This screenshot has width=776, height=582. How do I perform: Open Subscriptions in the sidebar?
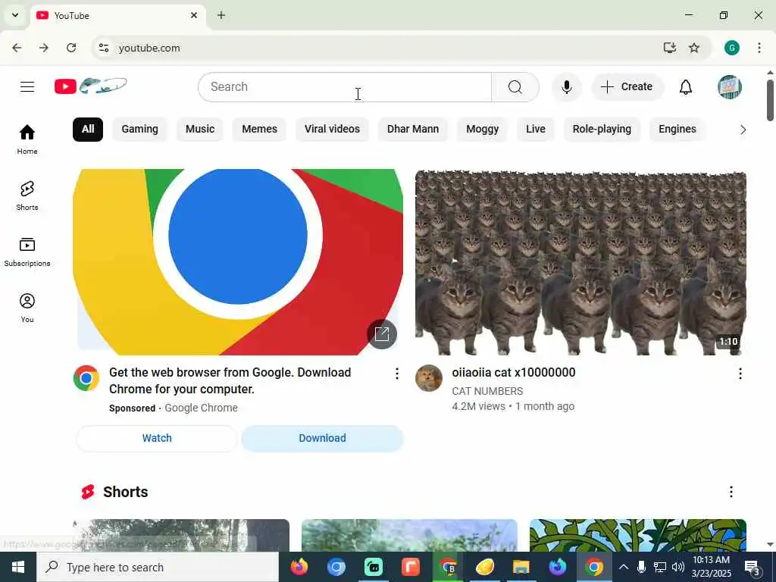pyautogui.click(x=27, y=252)
